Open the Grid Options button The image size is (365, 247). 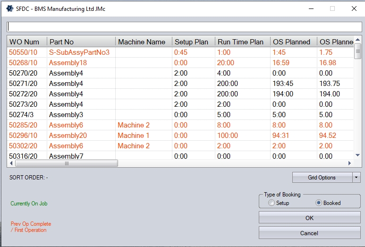coord(322,178)
